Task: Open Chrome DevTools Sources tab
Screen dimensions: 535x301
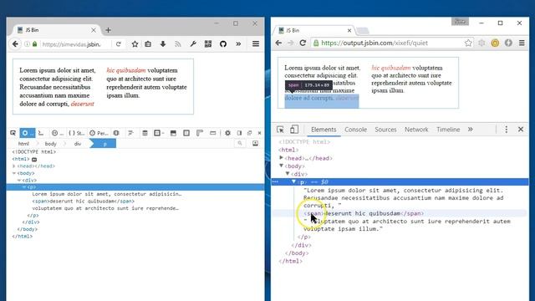Action: 385,130
